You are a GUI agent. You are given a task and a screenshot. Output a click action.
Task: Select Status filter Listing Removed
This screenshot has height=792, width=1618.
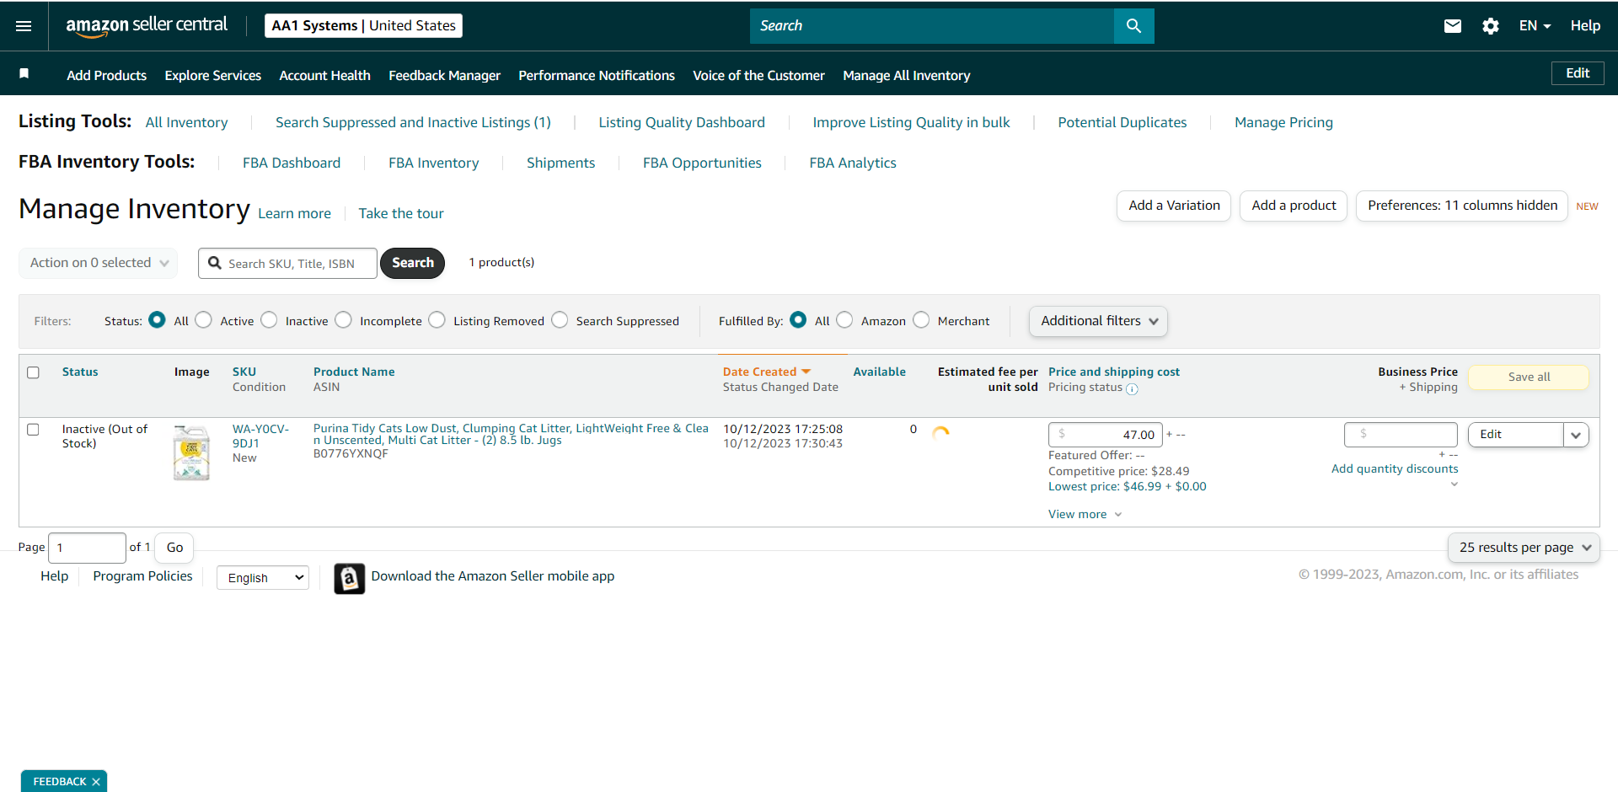[437, 320]
